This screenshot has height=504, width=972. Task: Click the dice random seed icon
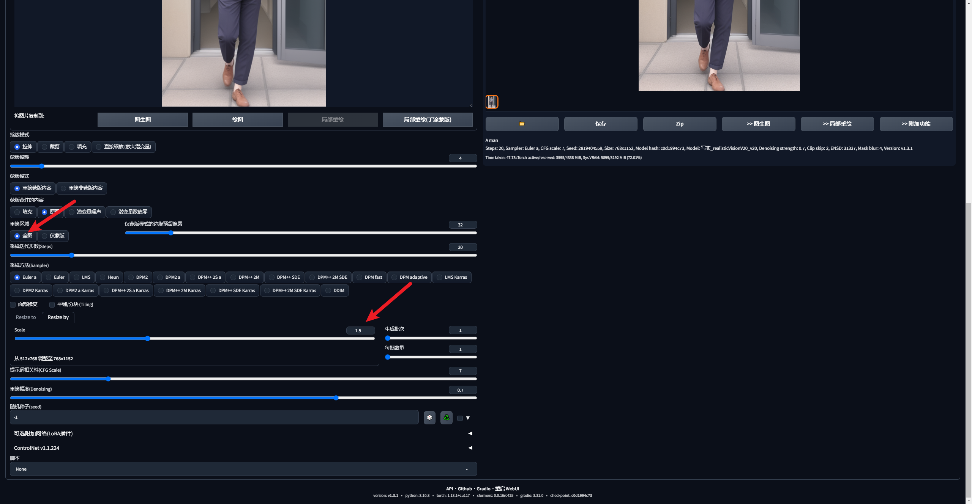point(429,418)
